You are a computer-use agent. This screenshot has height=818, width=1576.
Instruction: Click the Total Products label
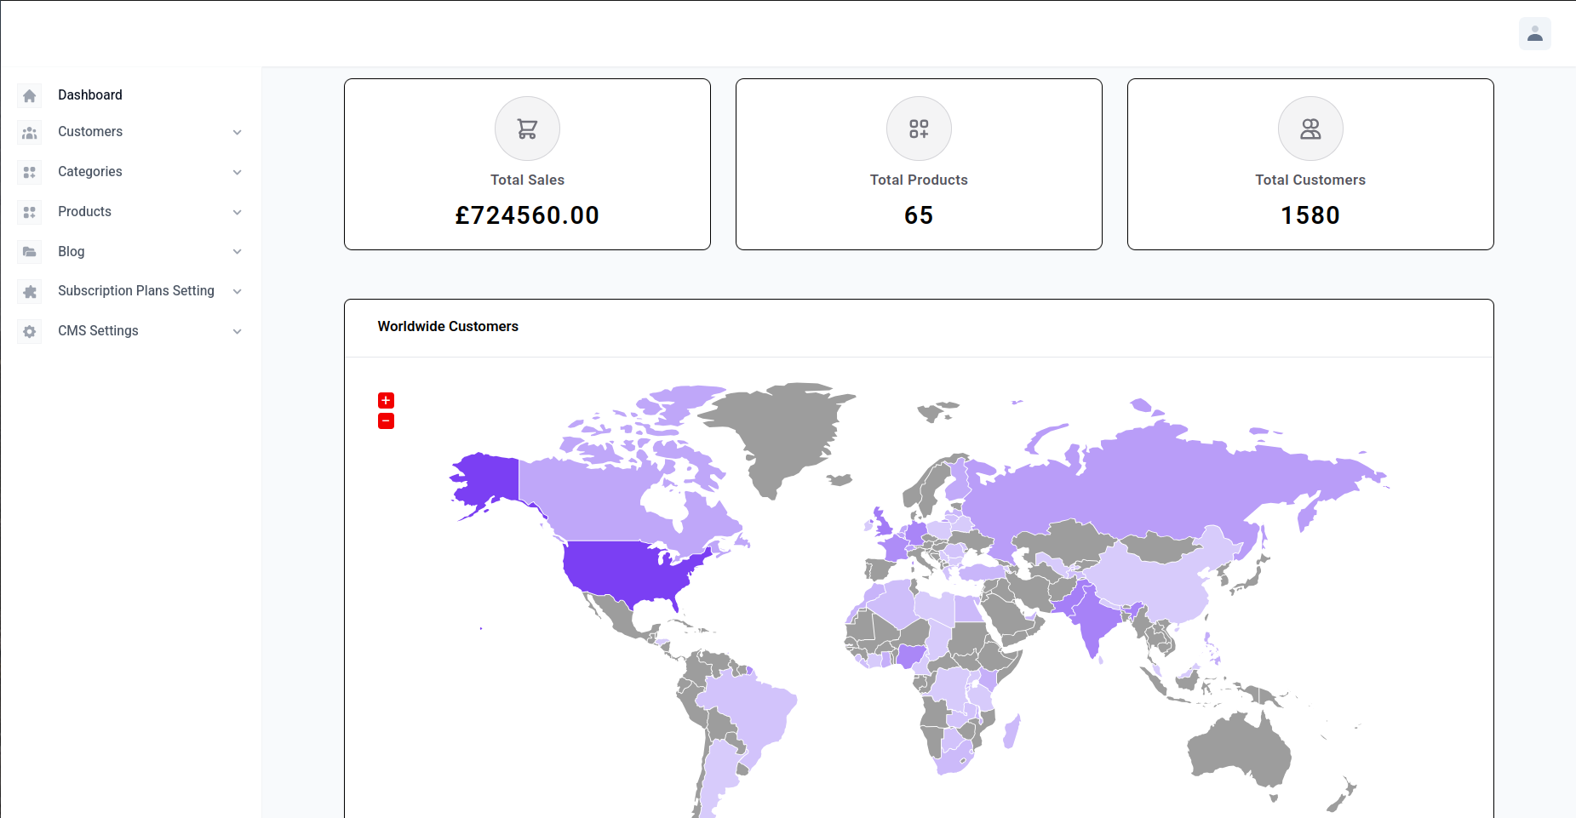[x=919, y=180]
